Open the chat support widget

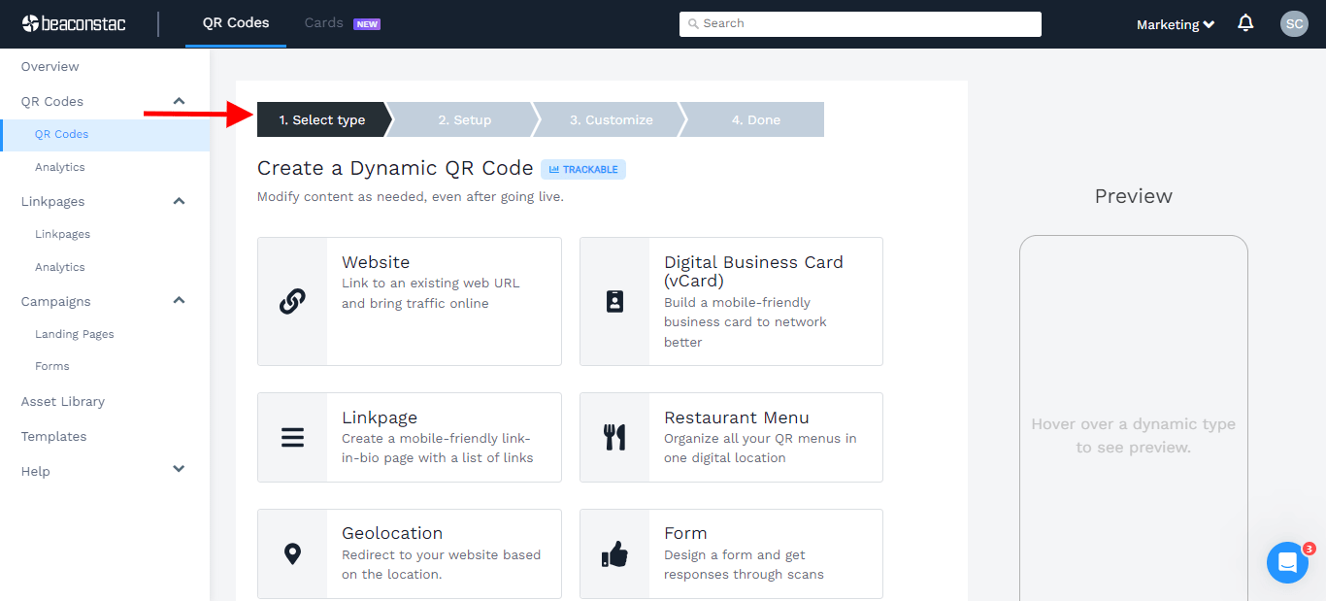tap(1287, 562)
